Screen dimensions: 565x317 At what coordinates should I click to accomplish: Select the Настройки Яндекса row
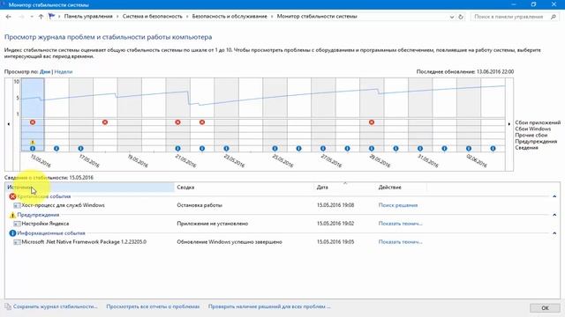coord(282,224)
